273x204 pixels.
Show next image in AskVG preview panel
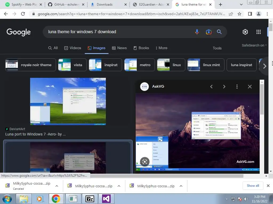pos(224,87)
